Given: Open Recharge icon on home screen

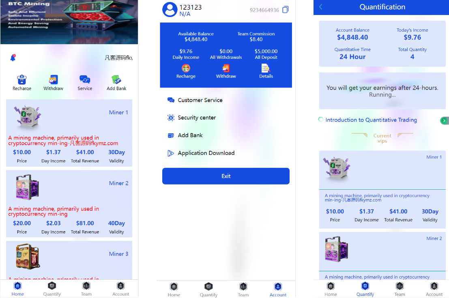Looking at the screenshot, I should tap(22, 79).
